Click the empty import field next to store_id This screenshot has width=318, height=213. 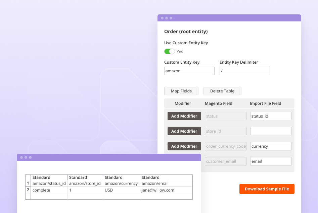coord(270,131)
